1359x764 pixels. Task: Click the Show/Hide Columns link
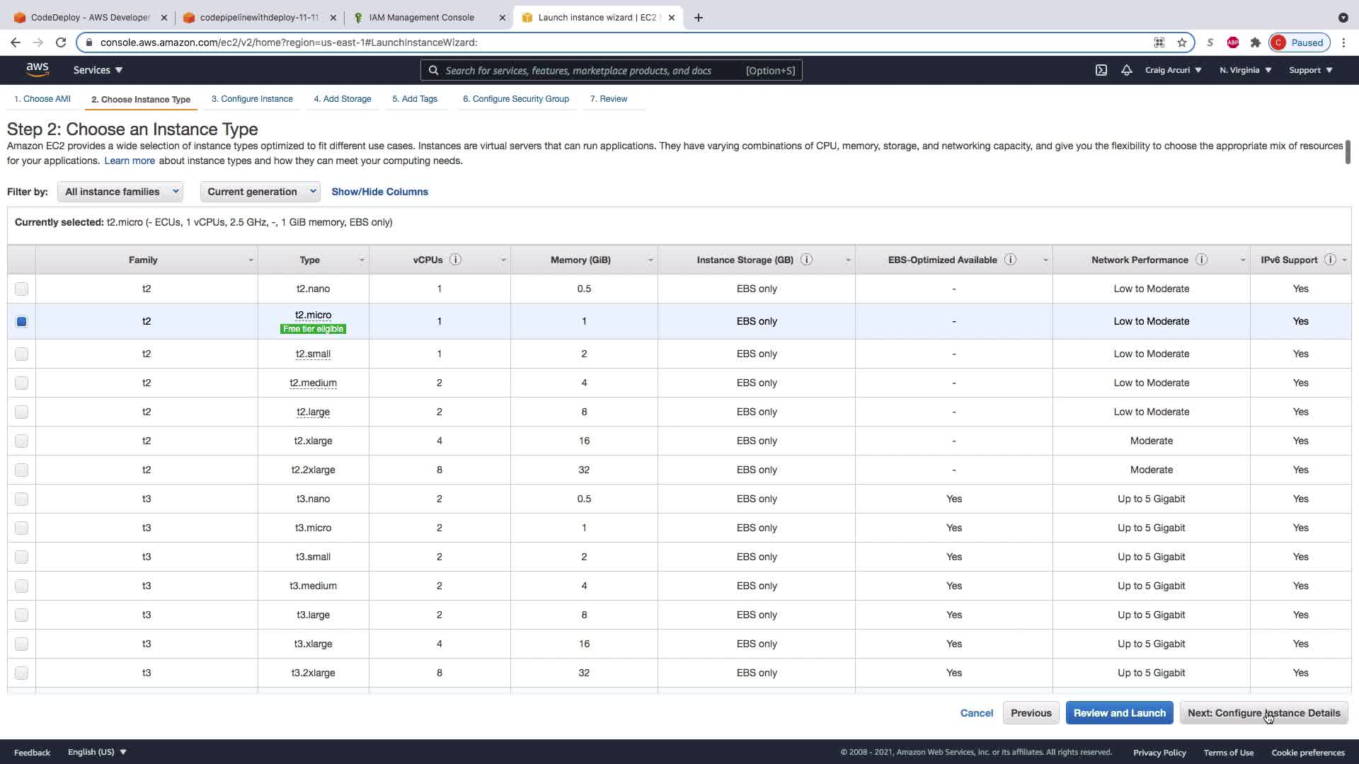379,192
